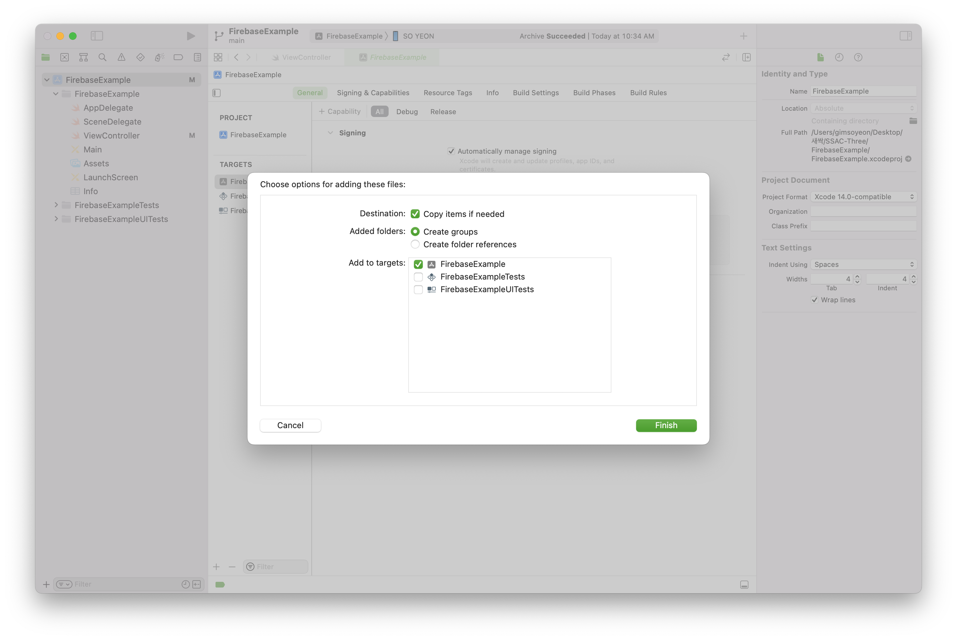
Task: Click the Finish button
Action: point(666,425)
